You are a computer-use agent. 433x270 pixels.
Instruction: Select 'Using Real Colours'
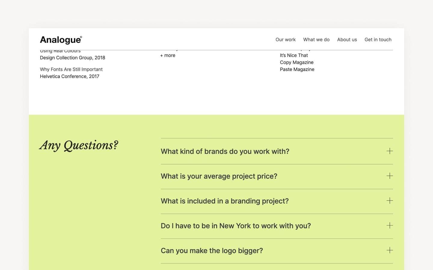[60, 50]
